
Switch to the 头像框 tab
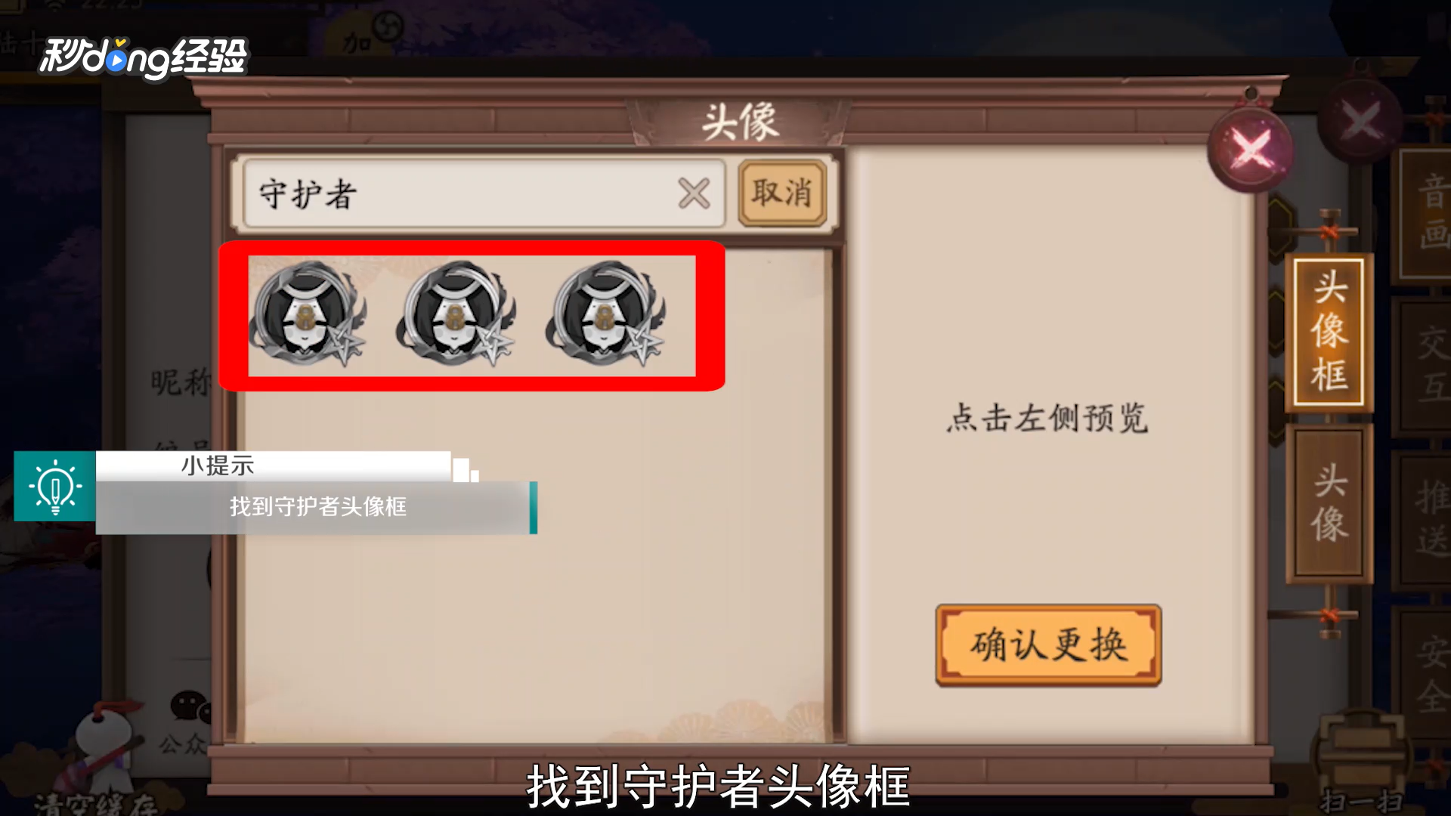click(x=1329, y=332)
